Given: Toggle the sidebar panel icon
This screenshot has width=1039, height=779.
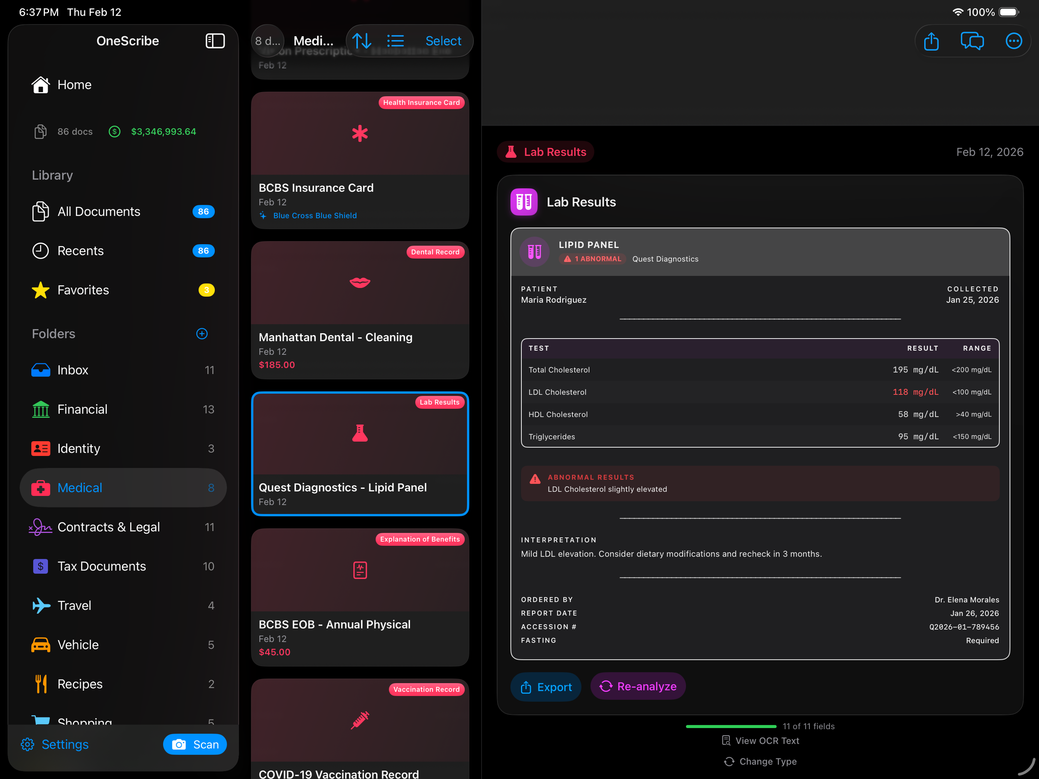Looking at the screenshot, I should click(x=215, y=41).
